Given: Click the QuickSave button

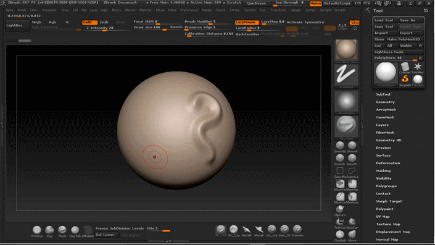Looking at the screenshot, I should pos(257,3).
